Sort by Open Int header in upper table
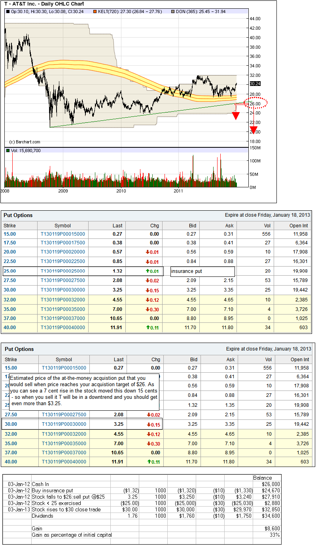 [299, 225]
